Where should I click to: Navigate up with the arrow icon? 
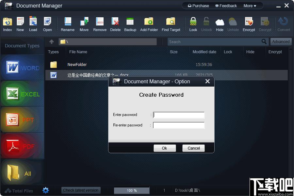tap(52, 42)
